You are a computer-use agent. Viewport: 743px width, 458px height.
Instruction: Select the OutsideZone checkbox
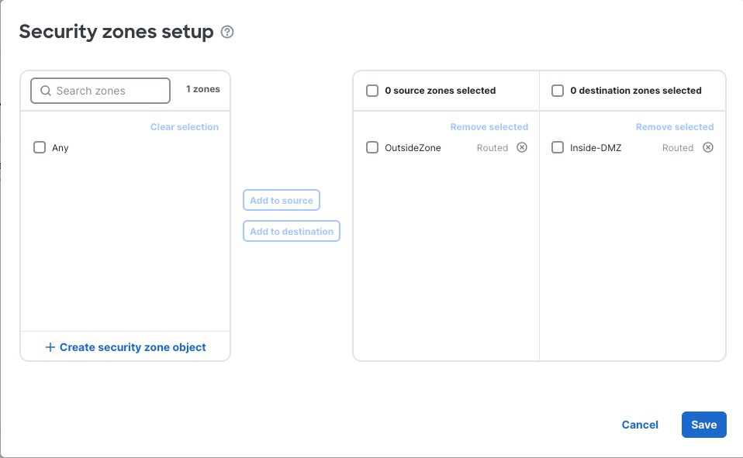coord(371,147)
